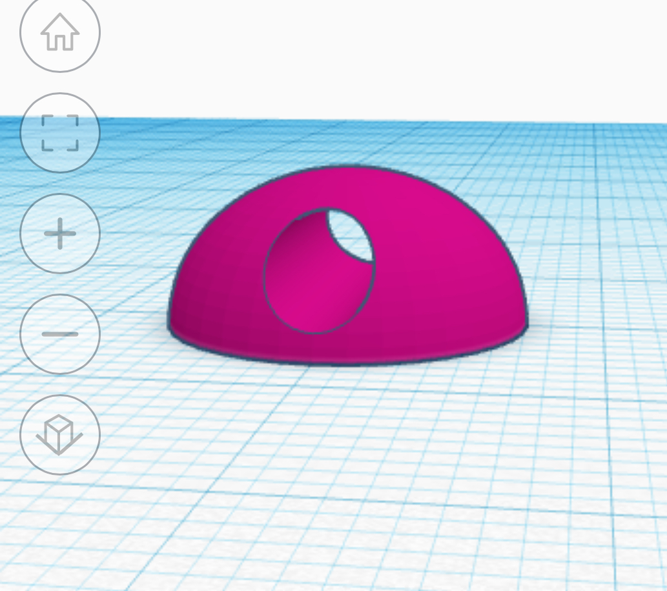Click the outline edge of the circular hole
Screen dimensions: 667x591
coord(265,272)
